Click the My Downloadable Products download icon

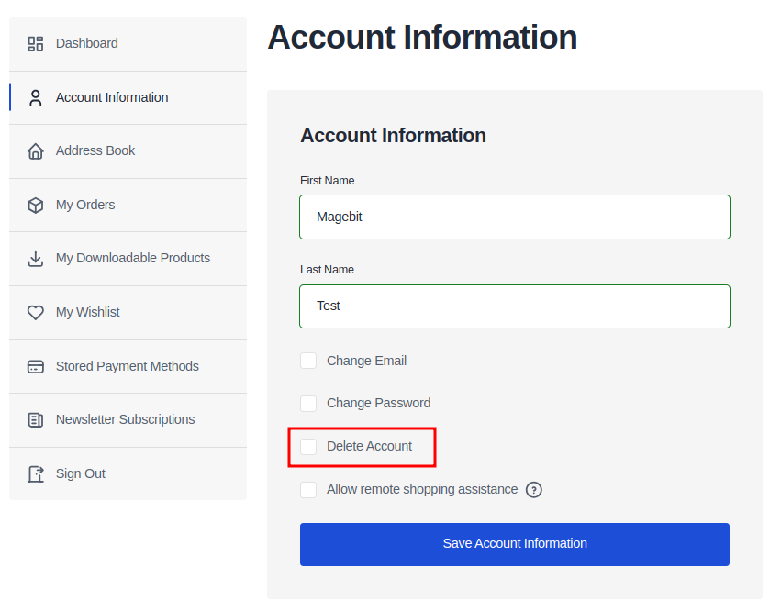[x=35, y=258]
